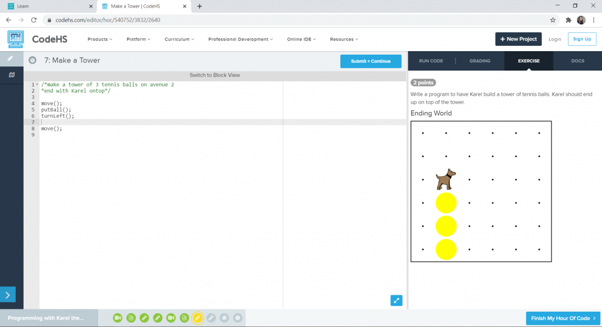This screenshot has height=327, width=602.
Task: Click the blue fullscreen expand editor icon
Action: click(396, 301)
